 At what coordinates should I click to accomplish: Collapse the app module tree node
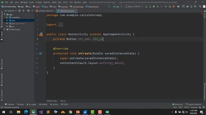5,14
